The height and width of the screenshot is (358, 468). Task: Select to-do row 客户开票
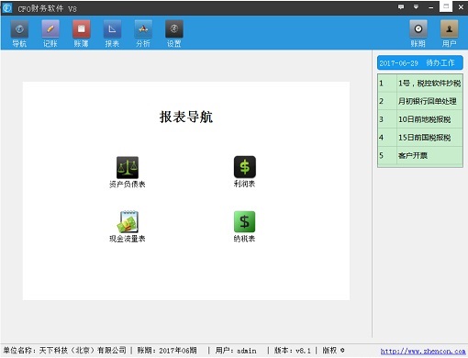pos(420,155)
